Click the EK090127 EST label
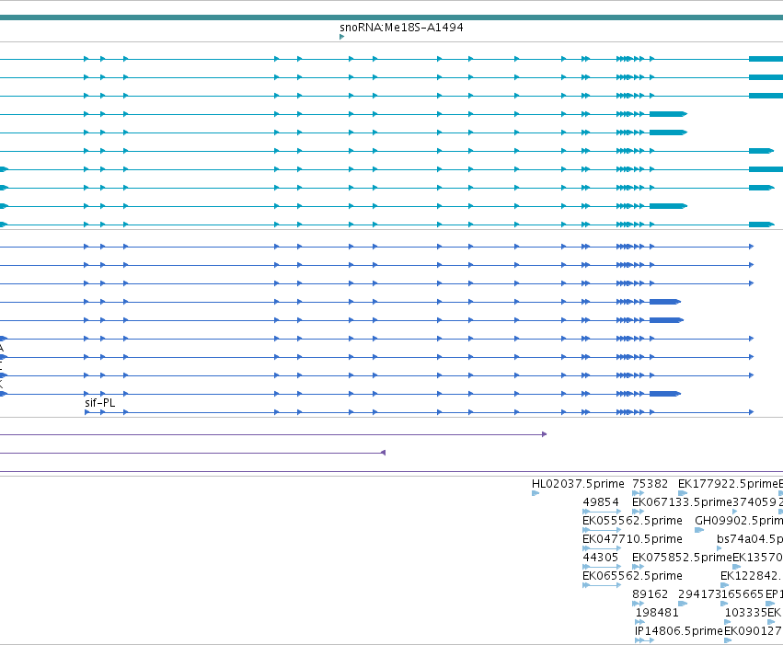The width and height of the screenshot is (783, 645). point(753,631)
